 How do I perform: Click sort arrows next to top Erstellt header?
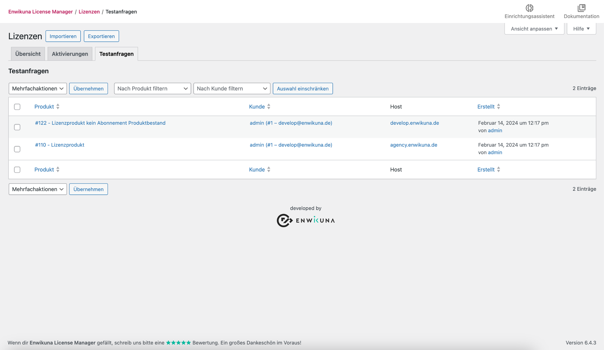click(499, 107)
